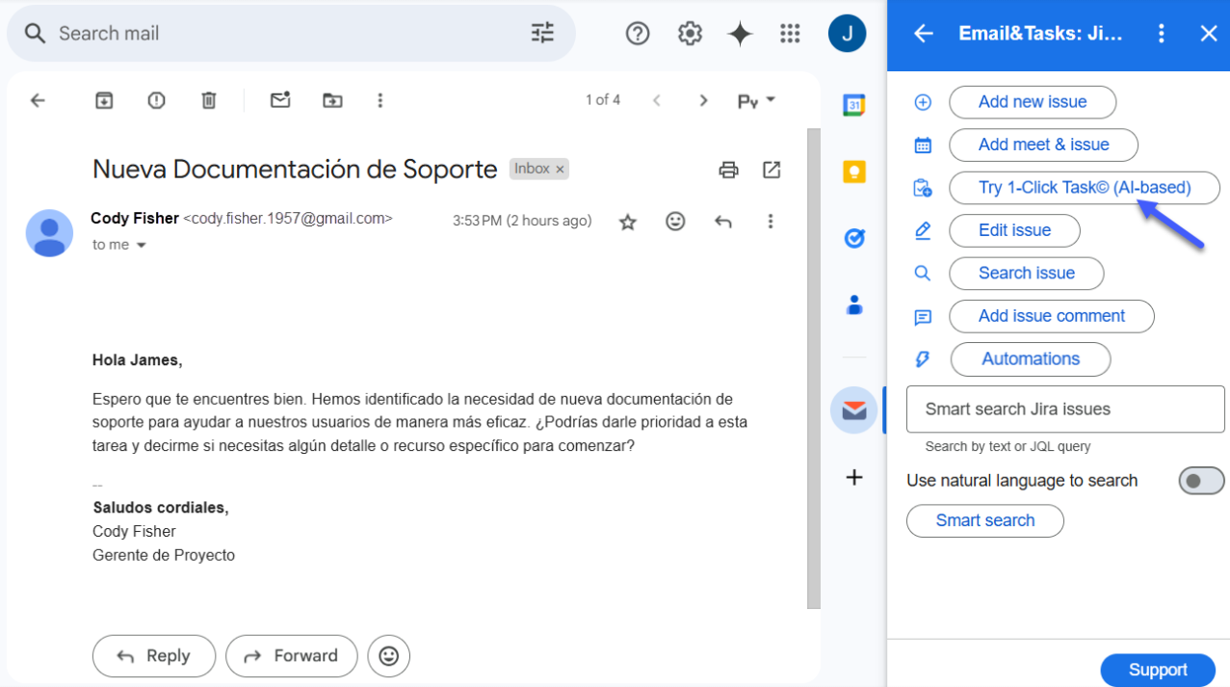Click the Move to folder icon
Viewport: 1230px width, 687px height.
pos(332,100)
